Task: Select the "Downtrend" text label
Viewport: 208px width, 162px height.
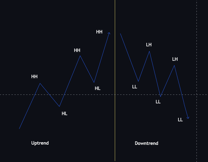Action: (146, 143)
